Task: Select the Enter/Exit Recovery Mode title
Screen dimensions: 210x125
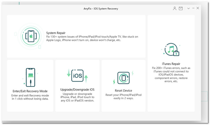Action: tap(30, 91)
